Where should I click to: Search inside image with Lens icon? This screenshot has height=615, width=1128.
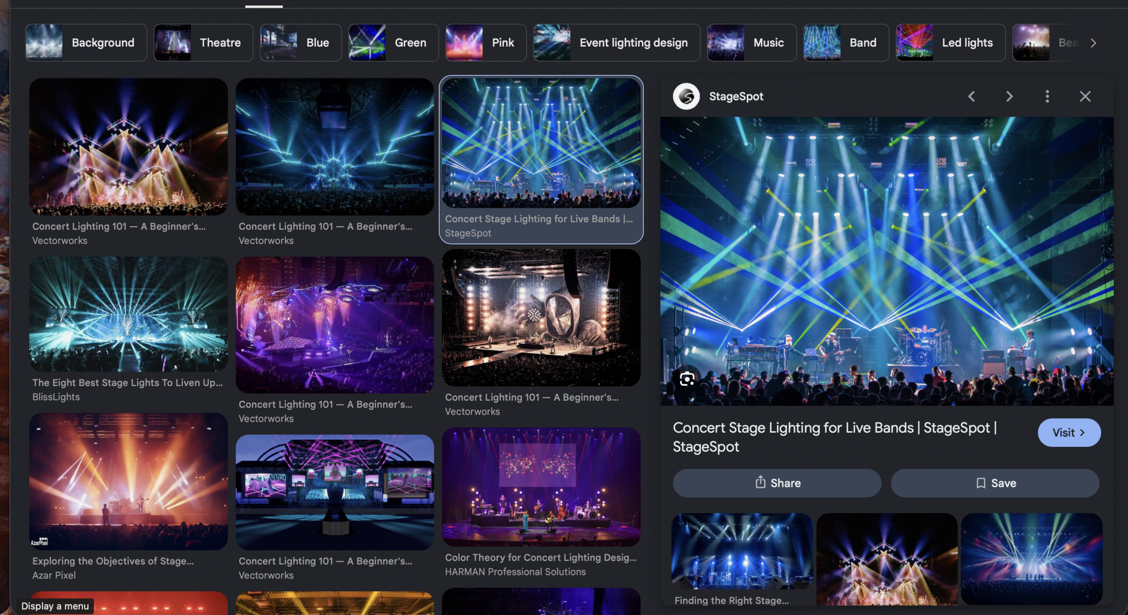pos(687,379)
